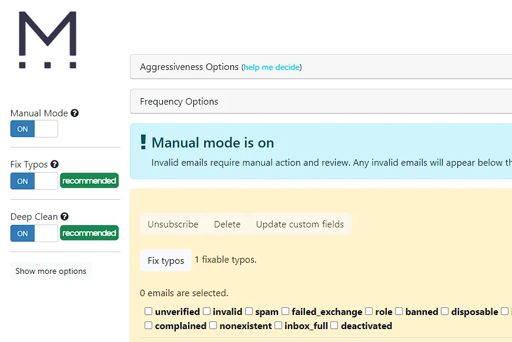Open the Fix Typos help question mark
Viewport: 512px width, 342px height.
[x=54, y=165]
